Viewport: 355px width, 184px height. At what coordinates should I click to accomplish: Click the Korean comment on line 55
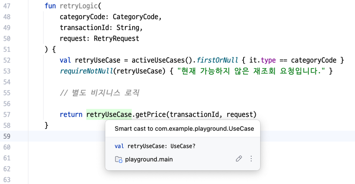(99, 93)
